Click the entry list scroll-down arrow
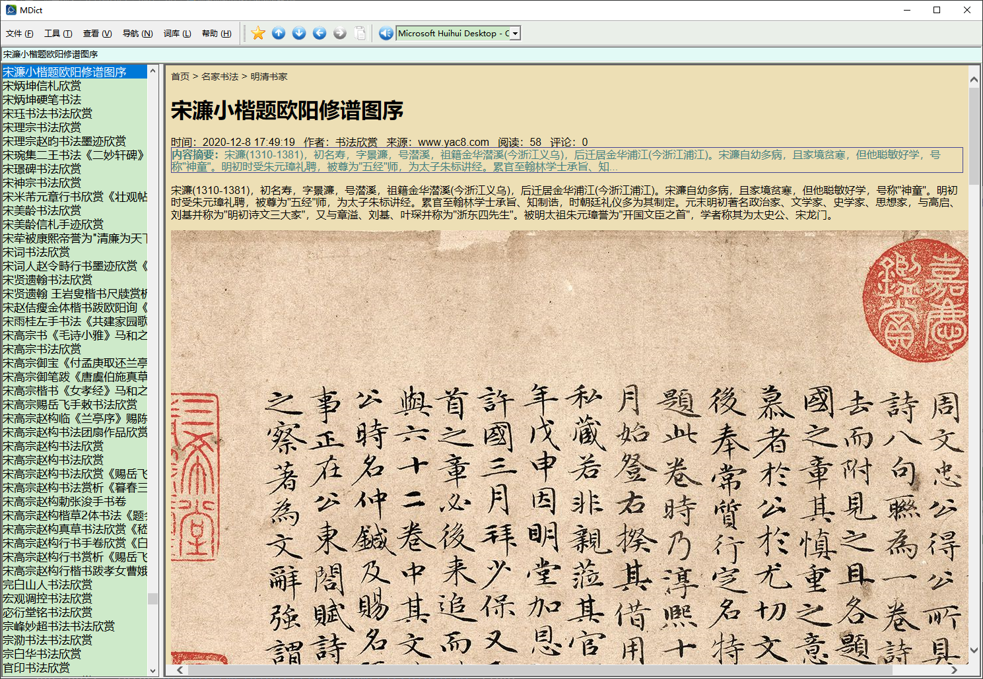 tap(153, 670)
